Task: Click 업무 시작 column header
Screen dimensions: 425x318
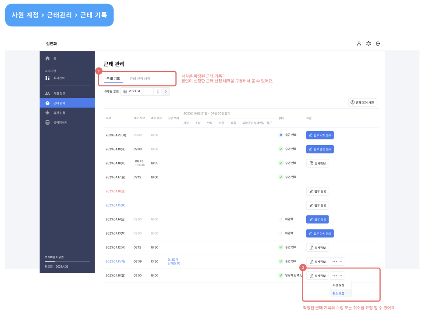Action: click(x=139, y=118)
